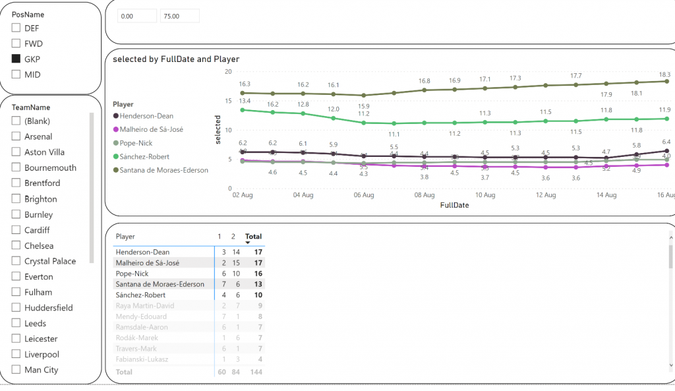Tick the (Blank) team checkbox
675x391 pixels.
(16, 121)
